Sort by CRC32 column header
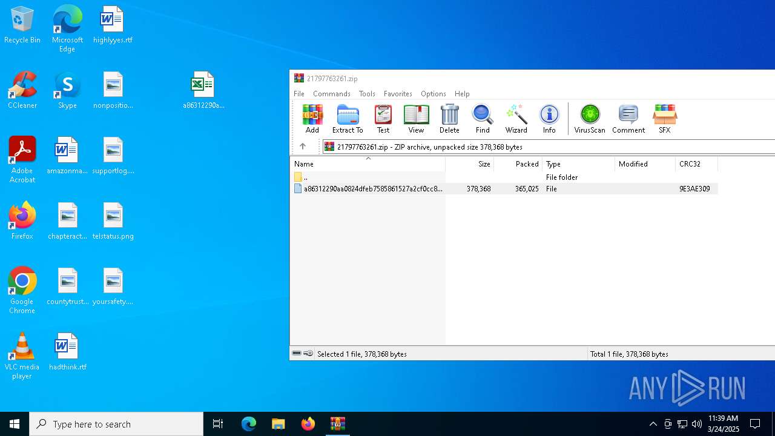The height and width of the screenshot is (436, 775). (697, 164)
